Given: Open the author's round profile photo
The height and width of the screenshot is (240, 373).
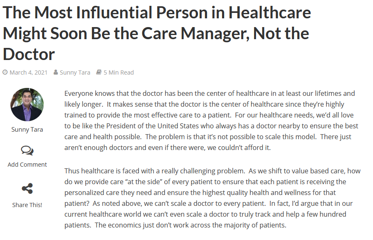Looking at the screenshot, I should [x=27, y=105].
